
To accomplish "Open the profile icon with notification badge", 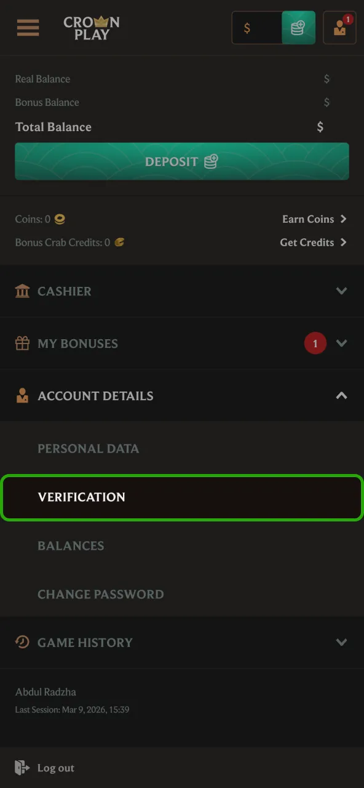I will (x=339, y=28).
